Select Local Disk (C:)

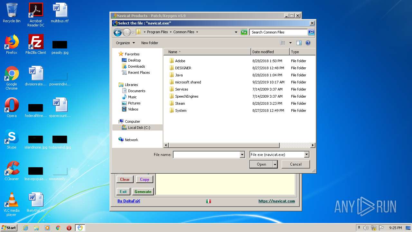coord(137,128)
